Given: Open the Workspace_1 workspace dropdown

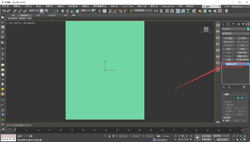Looking at the screenshot, I should pyautogui.click(x=240, y=7).
